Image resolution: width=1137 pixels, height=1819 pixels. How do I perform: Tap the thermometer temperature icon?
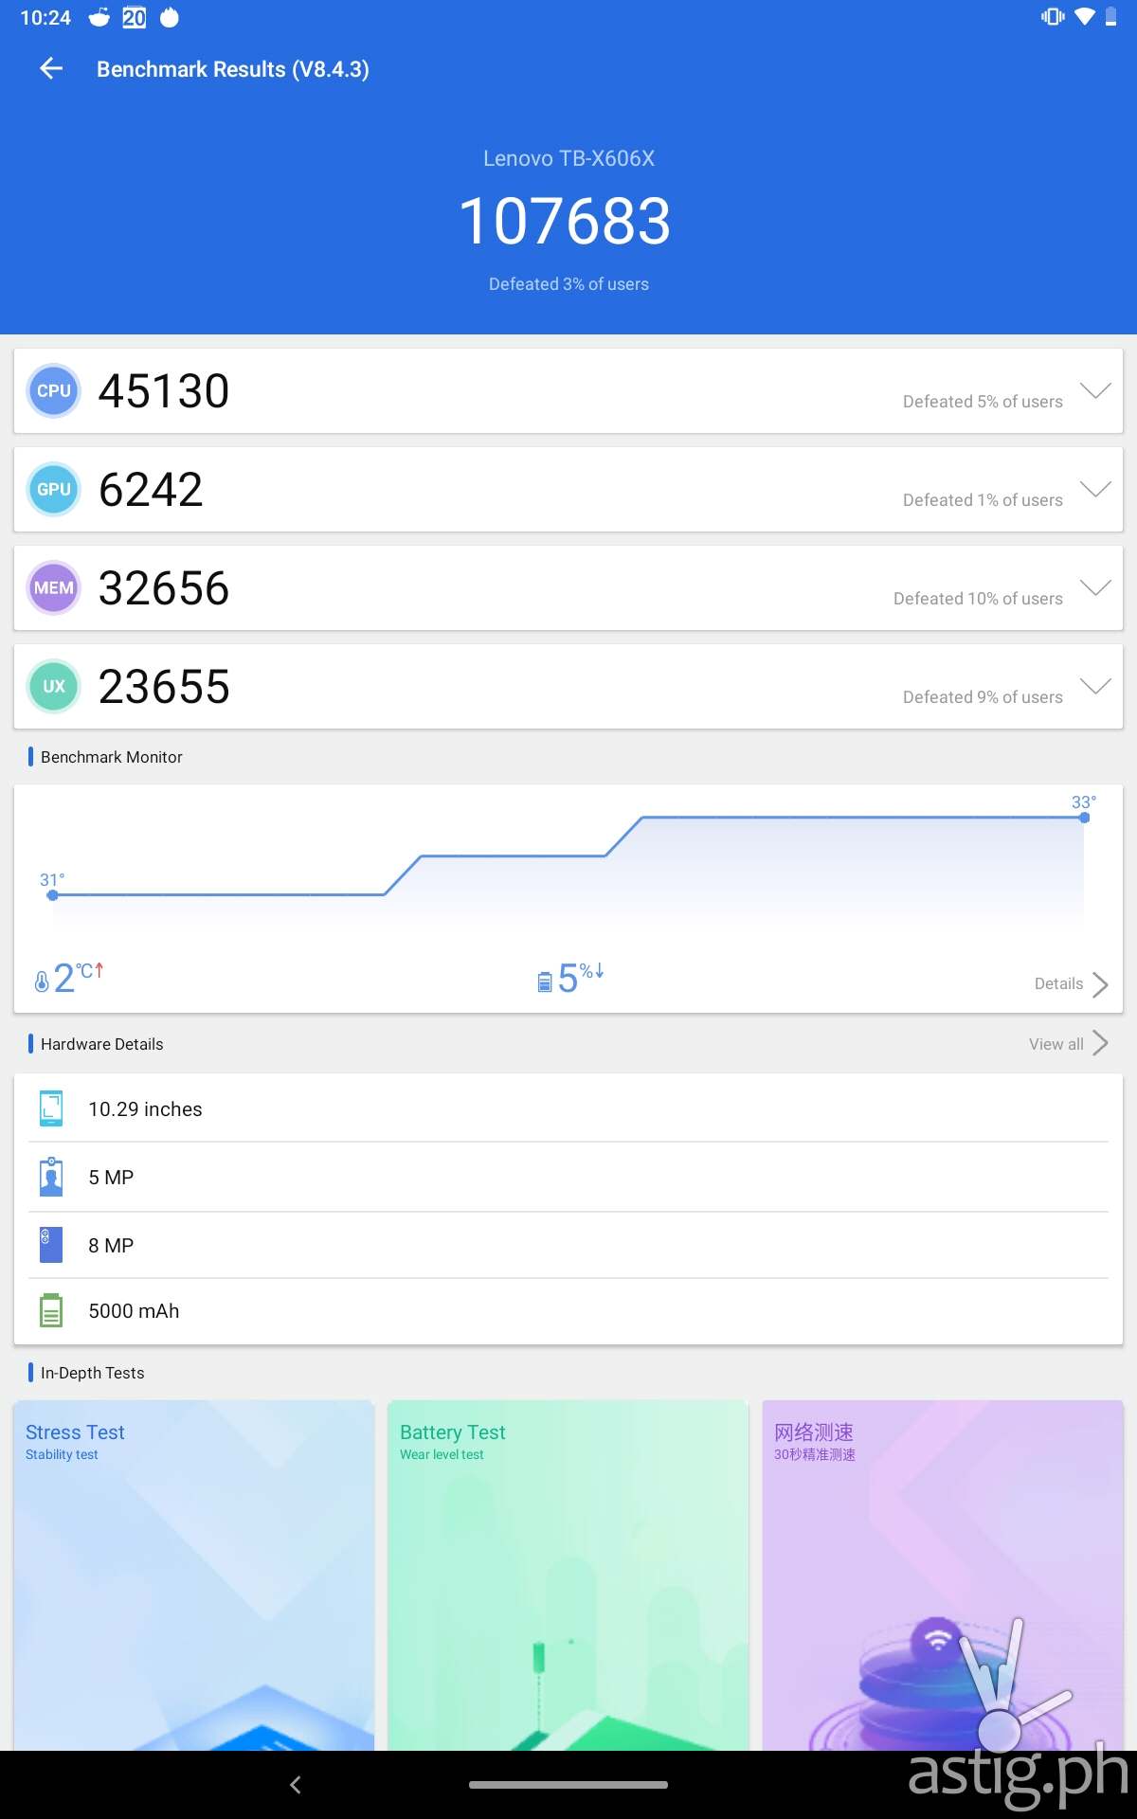click(42, 982)
